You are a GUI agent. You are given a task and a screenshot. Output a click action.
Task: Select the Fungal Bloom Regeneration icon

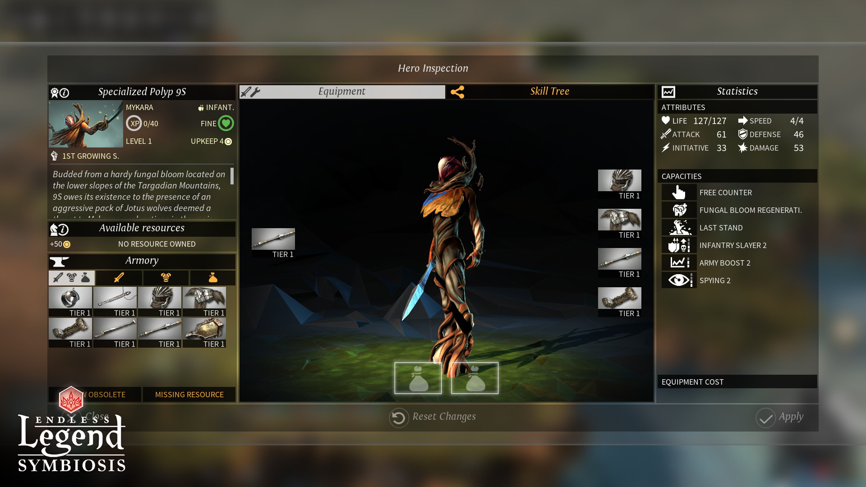678,210
